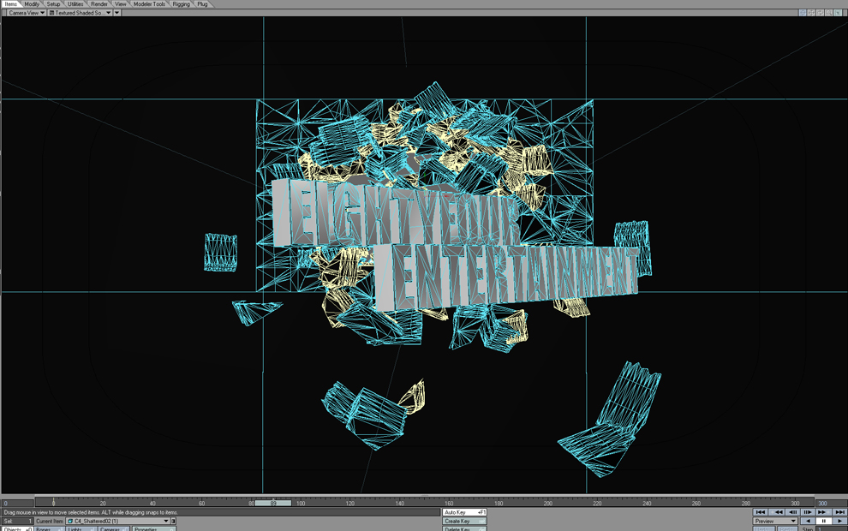Play animation forward
Viewport: 848px width, 531px height.
(x=840, y=522)
